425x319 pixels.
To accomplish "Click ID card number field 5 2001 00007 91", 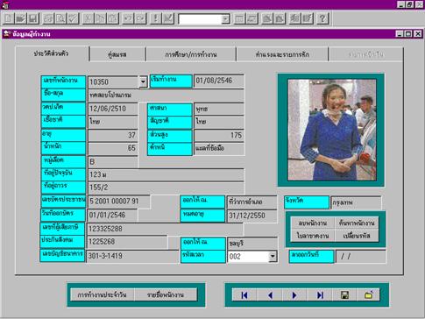I will (118, 202).
